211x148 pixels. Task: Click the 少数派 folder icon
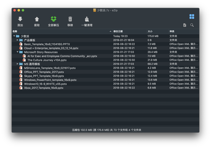18,36
